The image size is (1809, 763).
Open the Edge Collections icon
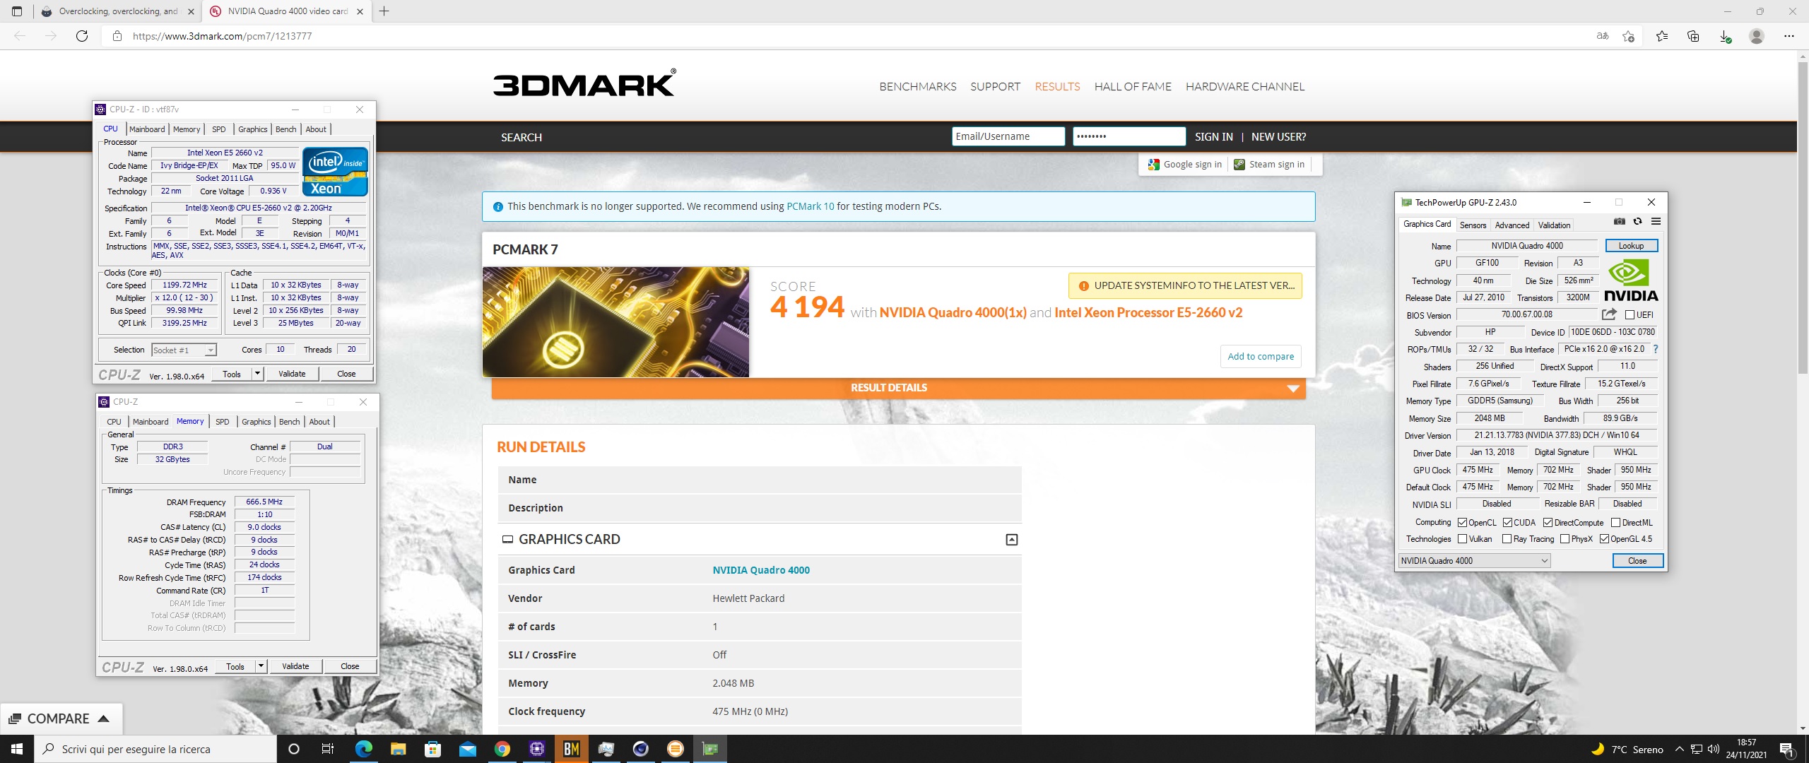tap(1693, 36)
